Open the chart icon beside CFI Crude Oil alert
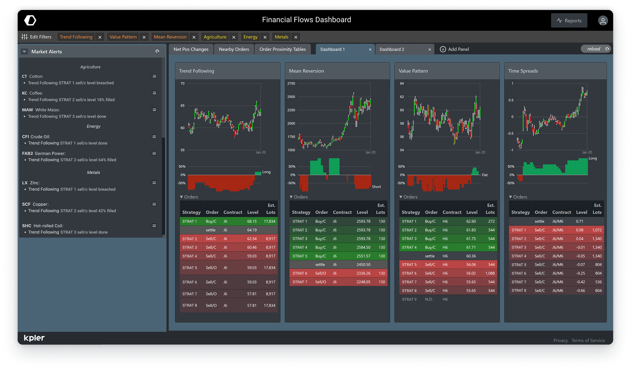631x370 pixels. [x=154, y=136]
